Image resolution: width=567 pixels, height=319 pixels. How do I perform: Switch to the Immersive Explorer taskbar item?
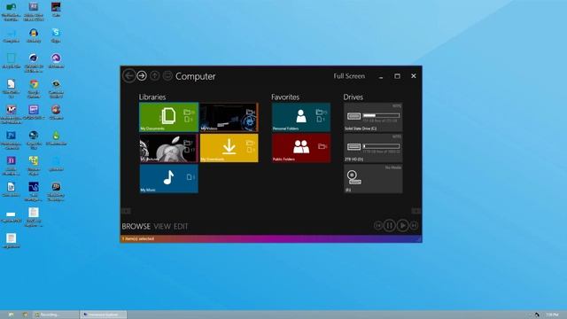104,315
